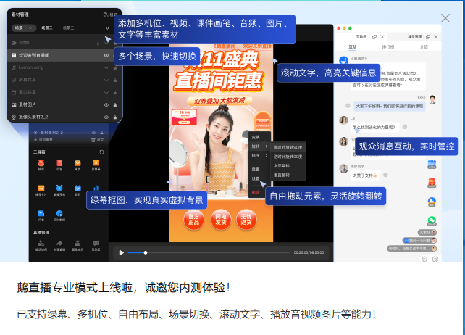Close the promotional popup dialog
This screenshot has height=335, width=465.
pos(445,18)
